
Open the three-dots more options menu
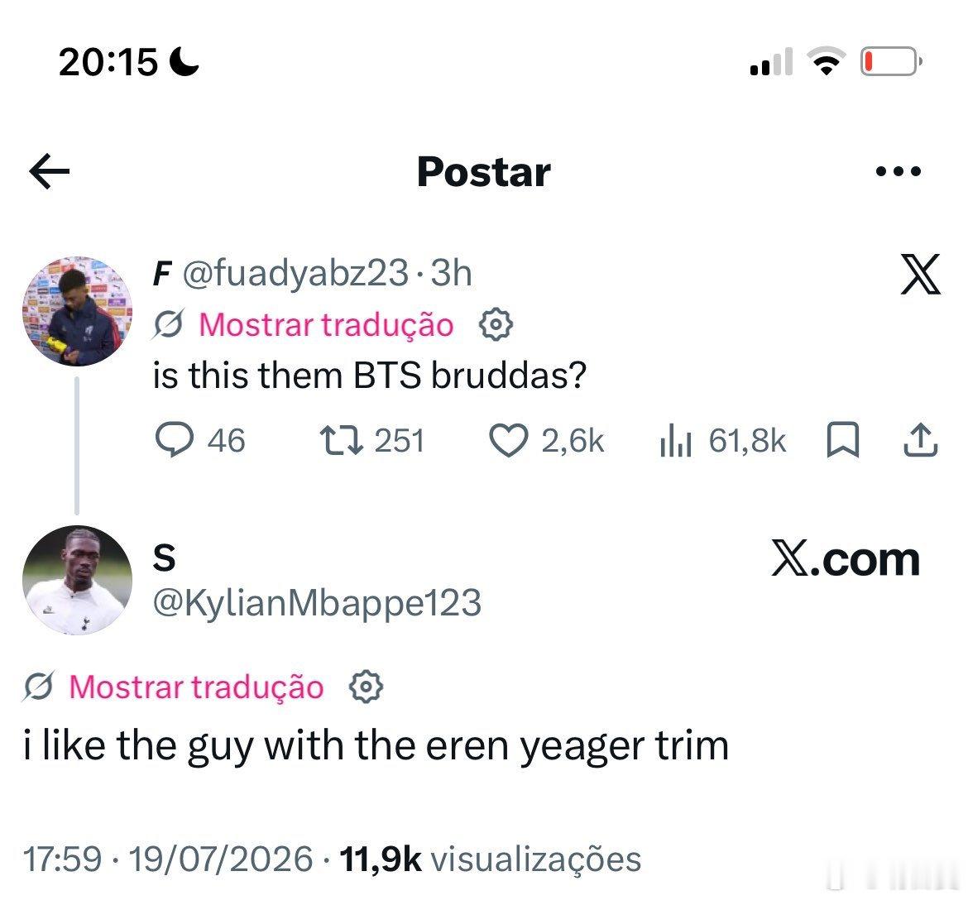coord(899,171)
